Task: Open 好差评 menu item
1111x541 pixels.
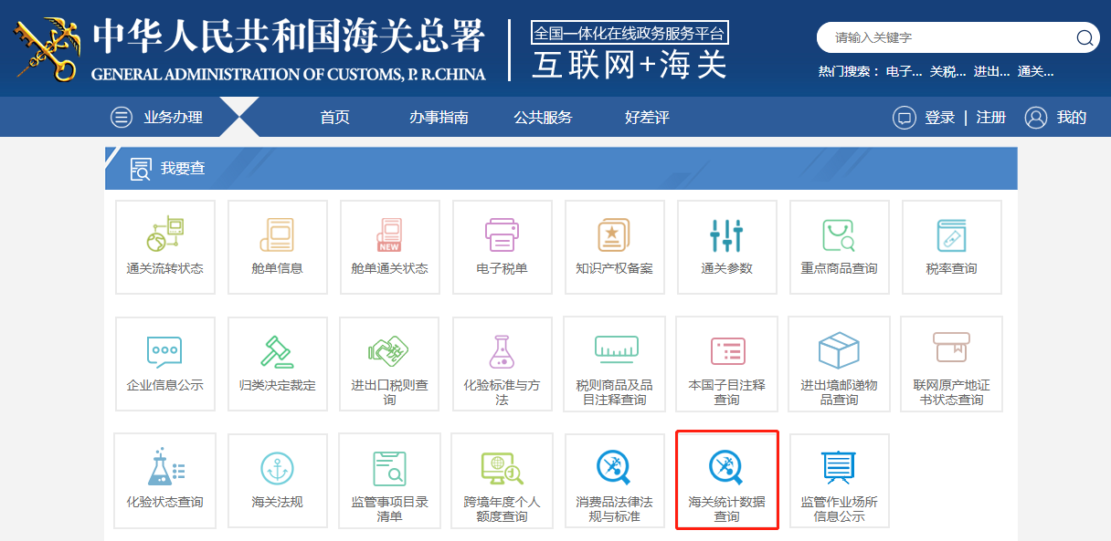Action: 647,117
